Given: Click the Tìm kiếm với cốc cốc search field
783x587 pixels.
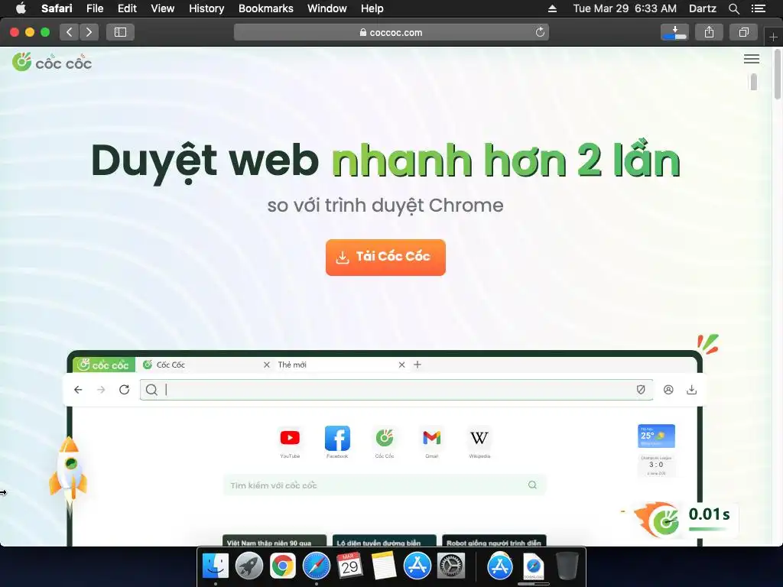Looking at the screenshot, I should (x=384, y=485).
